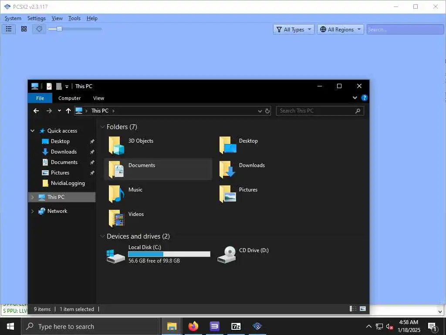Collapse Quick access tree node
The height and width of the screenshot is (335, 446).
(x=32, y=131)
